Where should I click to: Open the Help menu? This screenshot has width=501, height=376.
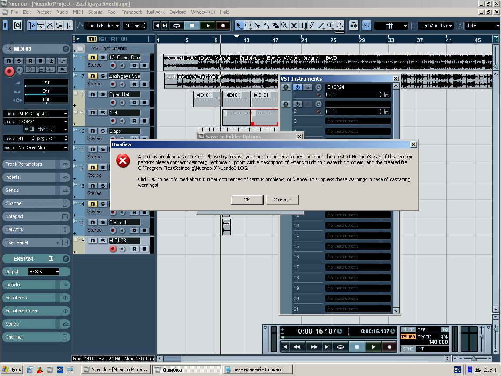point(224,12)
